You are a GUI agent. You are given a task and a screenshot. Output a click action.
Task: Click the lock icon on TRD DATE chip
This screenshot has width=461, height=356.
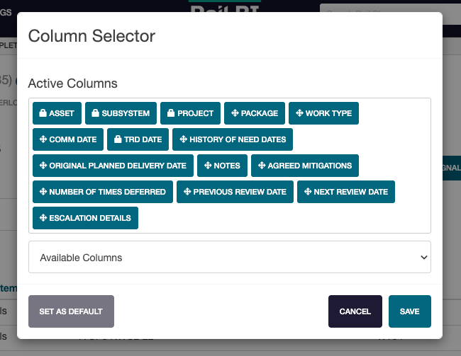117,139
